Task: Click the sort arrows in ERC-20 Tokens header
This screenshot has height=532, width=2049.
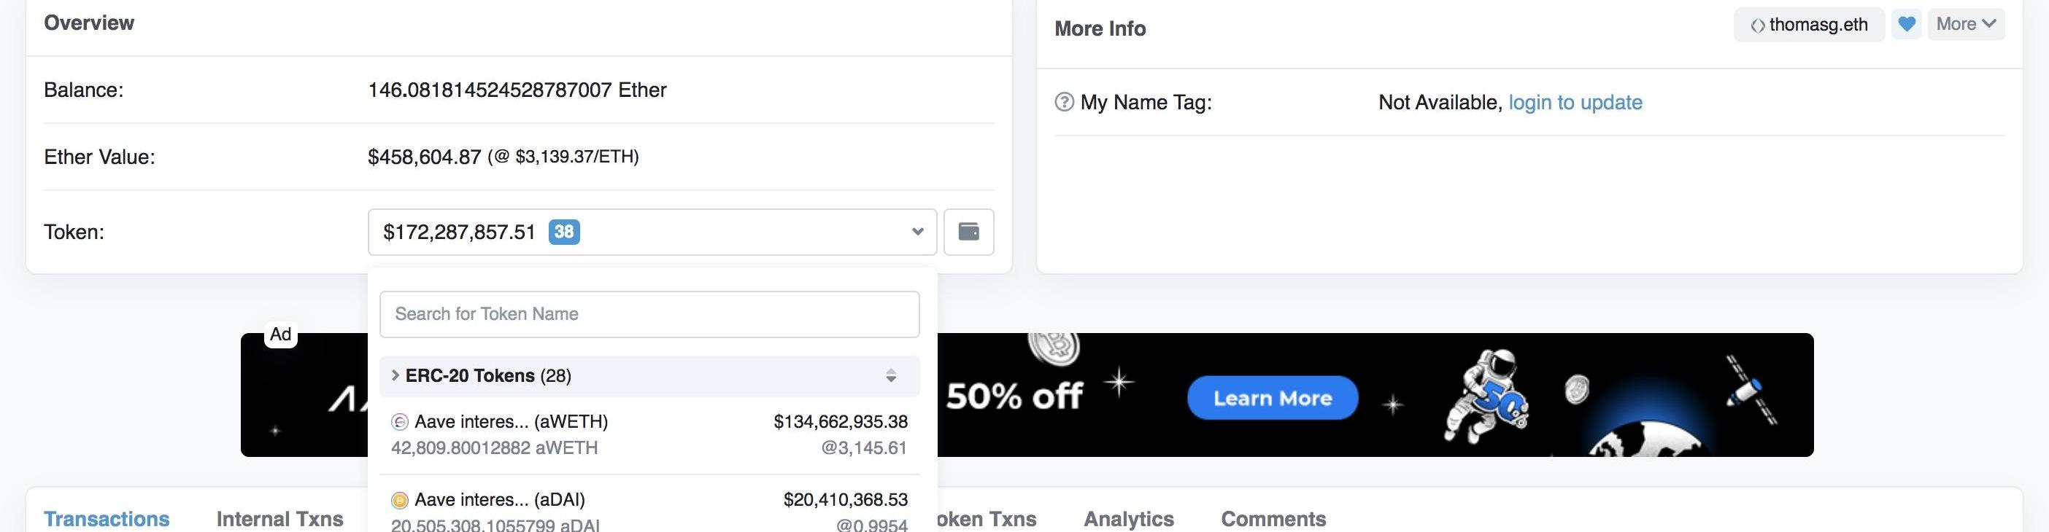Action: point(891,376)
